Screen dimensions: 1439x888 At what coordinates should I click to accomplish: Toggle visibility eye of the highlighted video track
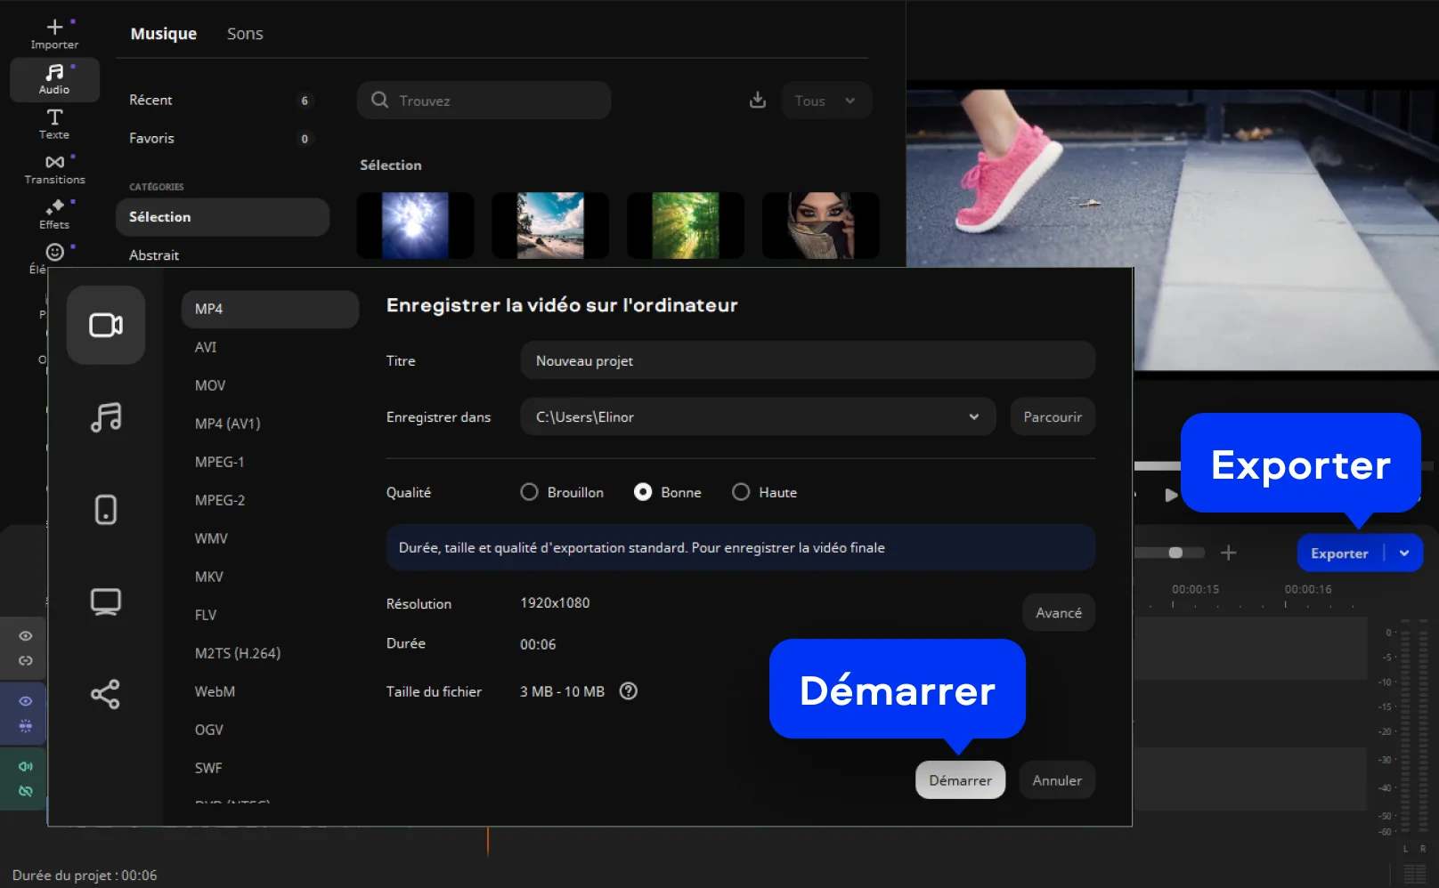click(x=26, y=701)
